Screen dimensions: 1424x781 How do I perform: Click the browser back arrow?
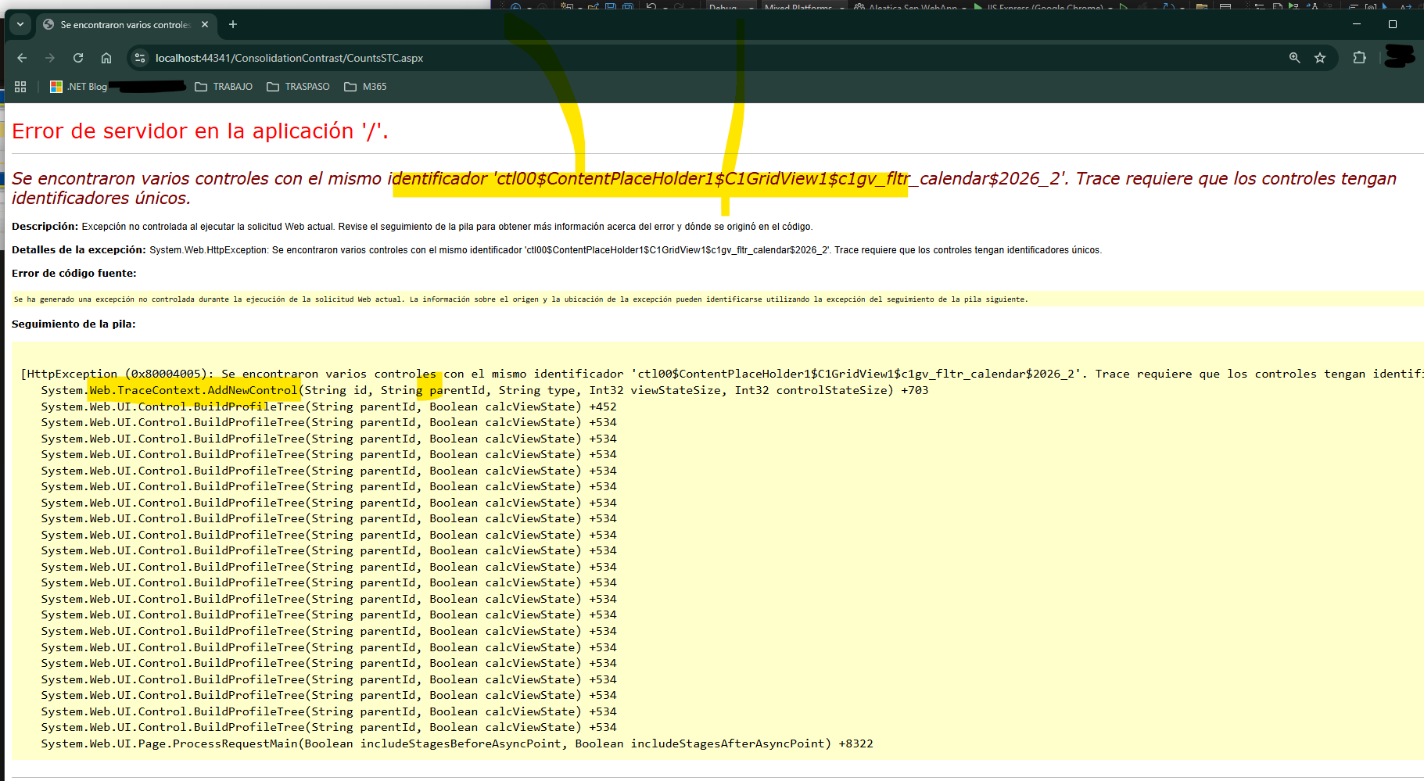[x=22, y=58]
